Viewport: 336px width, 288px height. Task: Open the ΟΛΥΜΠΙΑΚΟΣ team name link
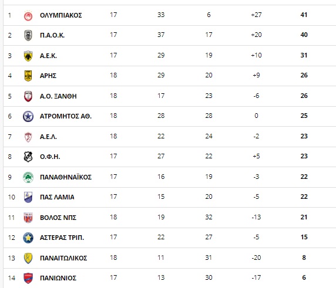click(x=61, y=15)
